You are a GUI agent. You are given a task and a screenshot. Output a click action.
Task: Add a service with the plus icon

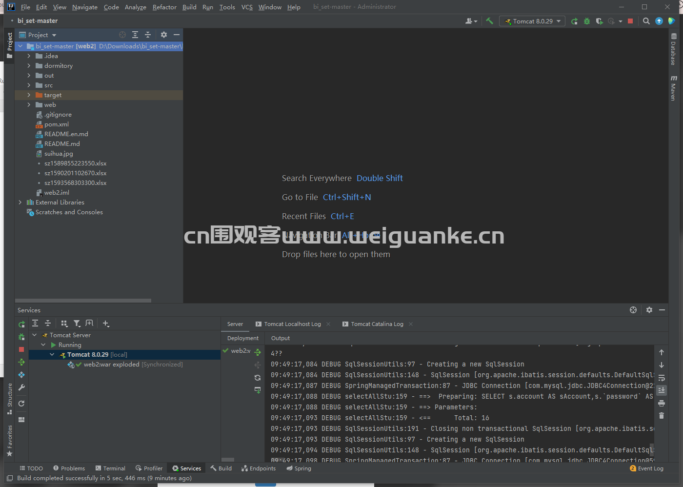[106, 323]
